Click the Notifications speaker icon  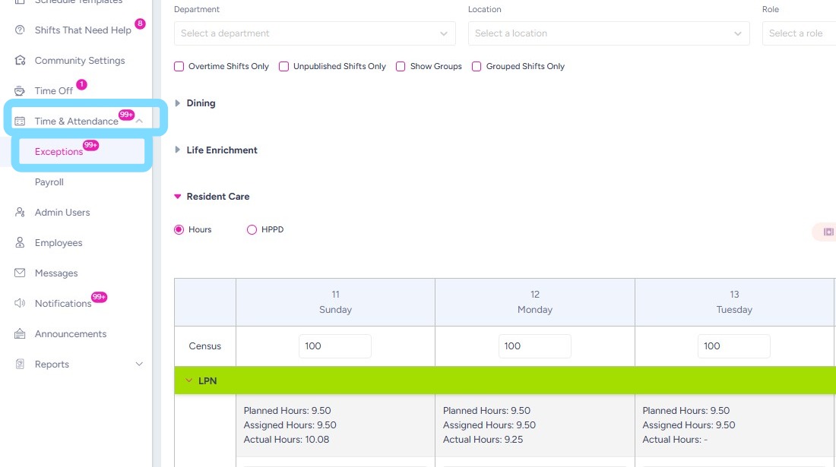coord(20,304)
